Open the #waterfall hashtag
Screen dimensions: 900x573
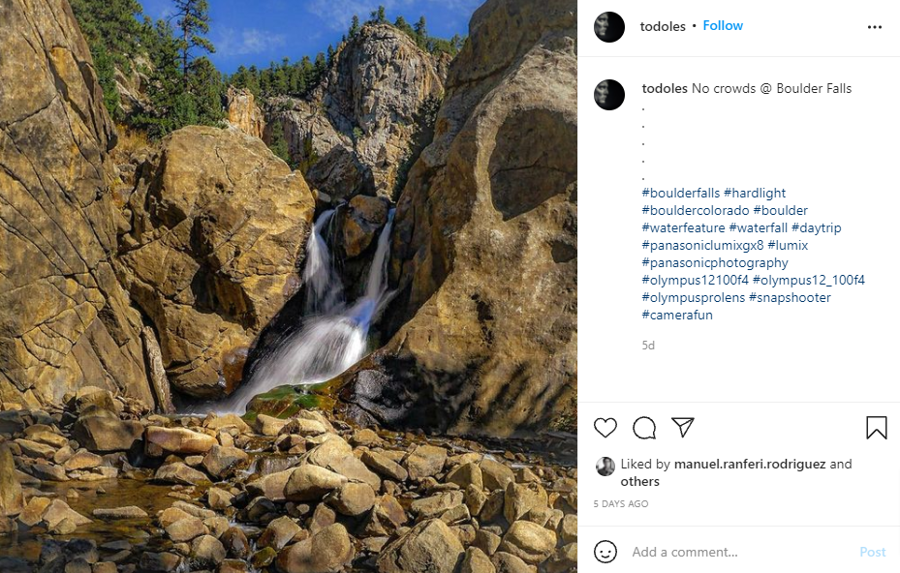coord(758,227)
